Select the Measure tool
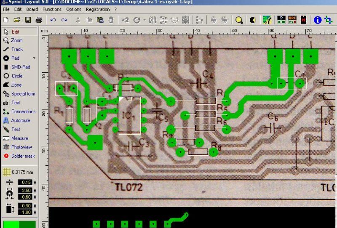 [19, 138]
